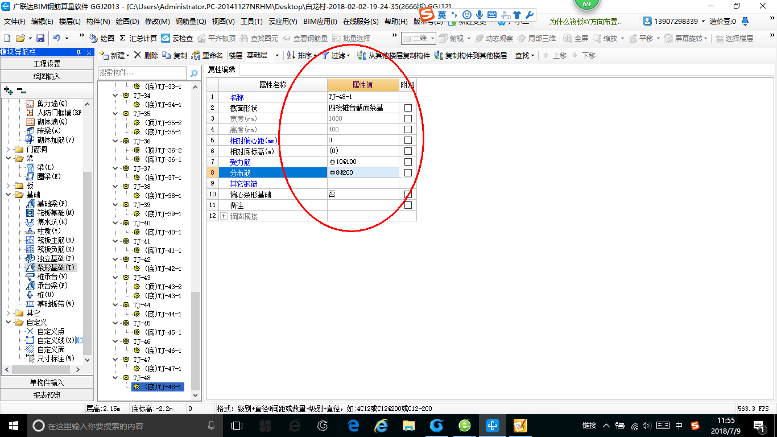Click the collapse-all minus icon in navigator

[x=21, y=90]
